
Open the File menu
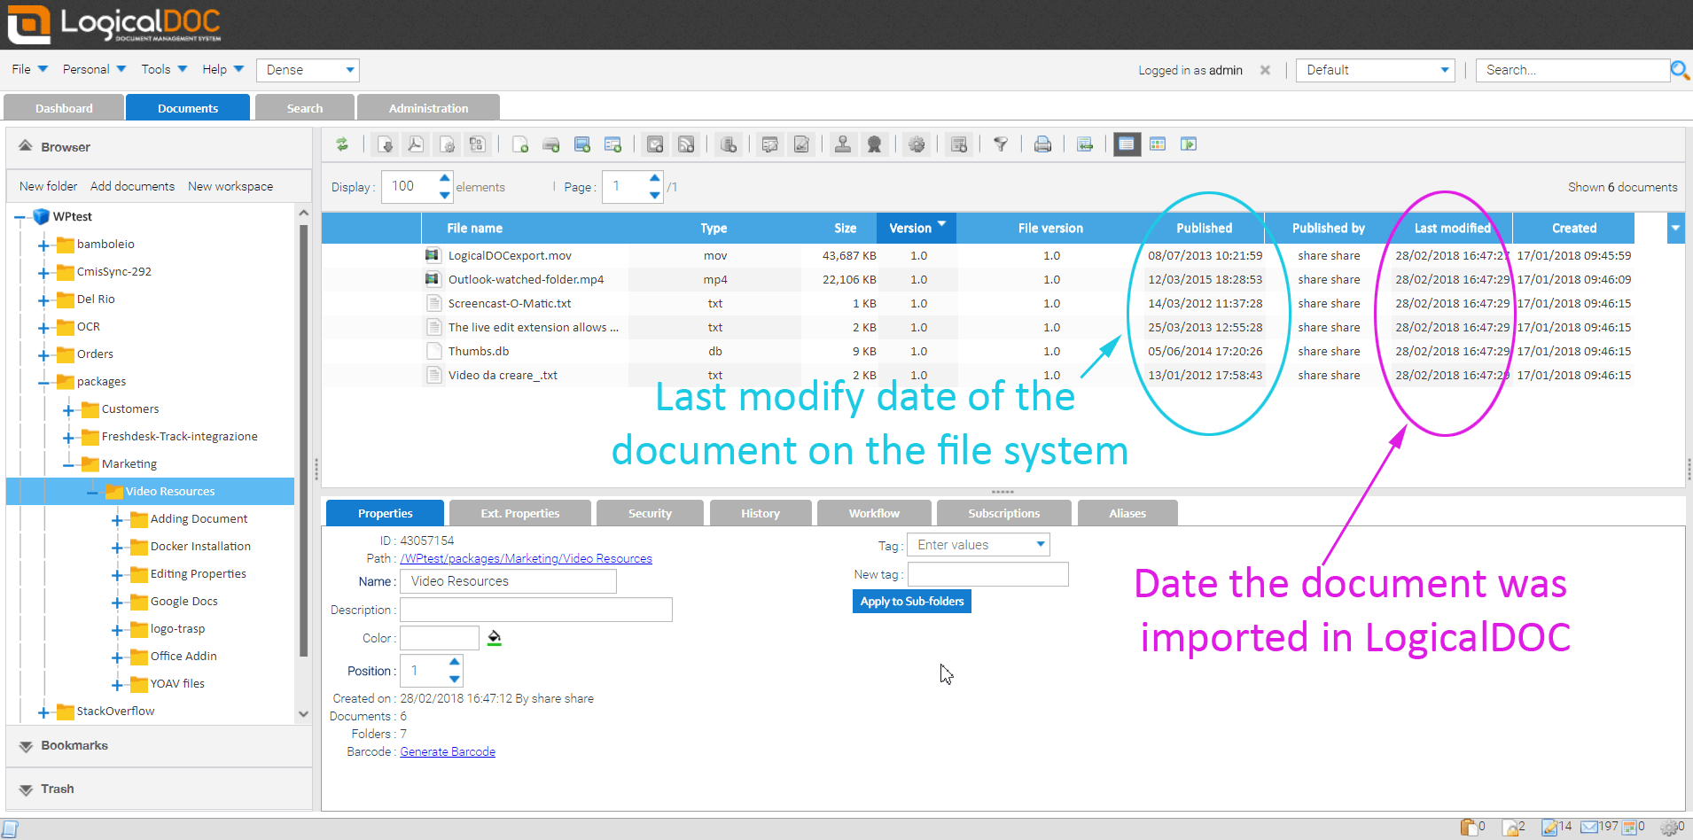tap(29, 69)
